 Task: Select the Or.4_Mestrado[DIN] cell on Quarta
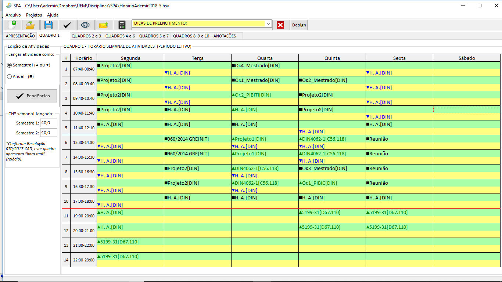click(265, 65)
